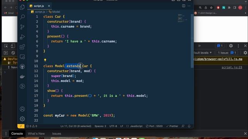Switch to the script.js editor tab
248x139 pixels.
pyautogui.click(x=39, y=6)
